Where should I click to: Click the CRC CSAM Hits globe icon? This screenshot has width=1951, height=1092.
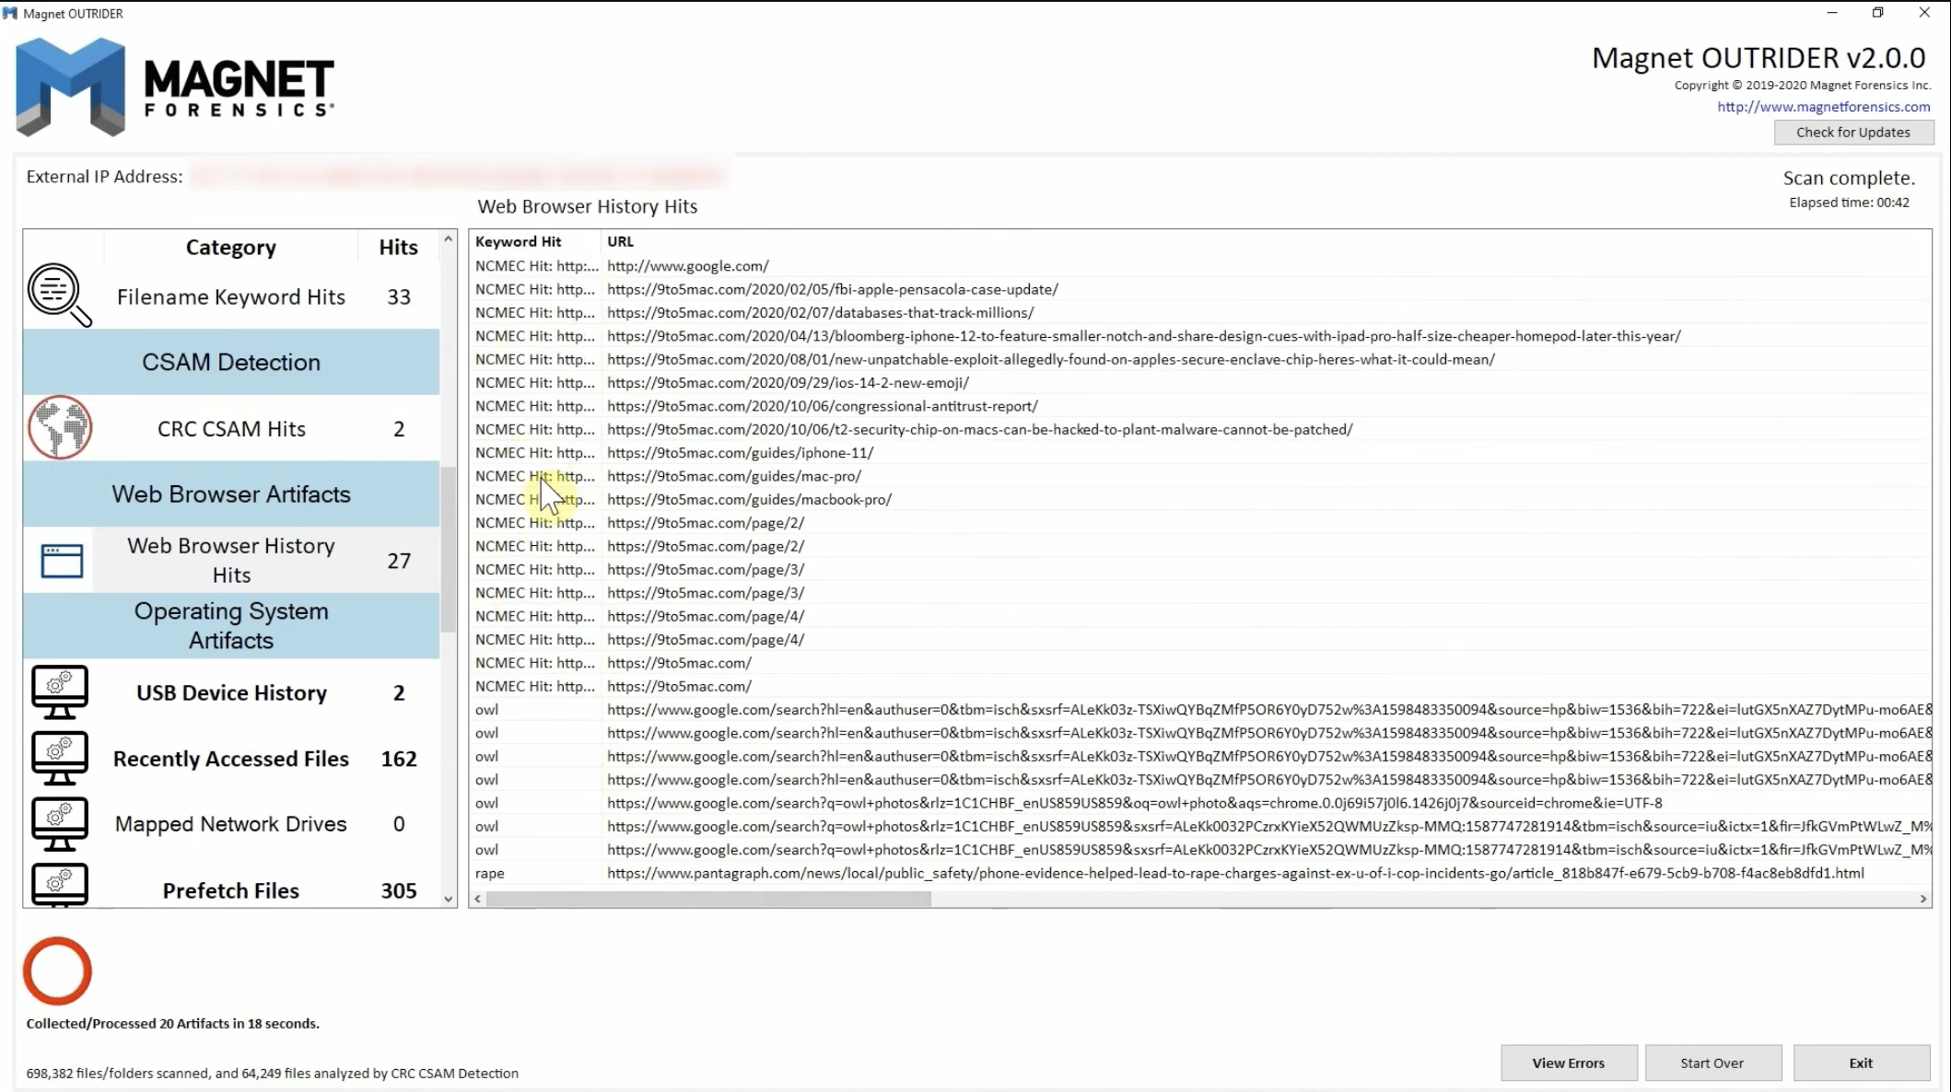pyautogui.click(x=60, y=427)
